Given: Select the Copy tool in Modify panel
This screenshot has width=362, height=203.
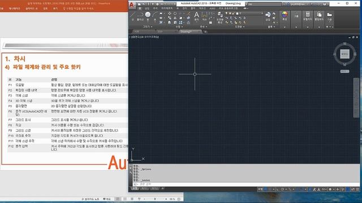Looking at the screenshot, I should pyautogui.click(x=170, y=18).
